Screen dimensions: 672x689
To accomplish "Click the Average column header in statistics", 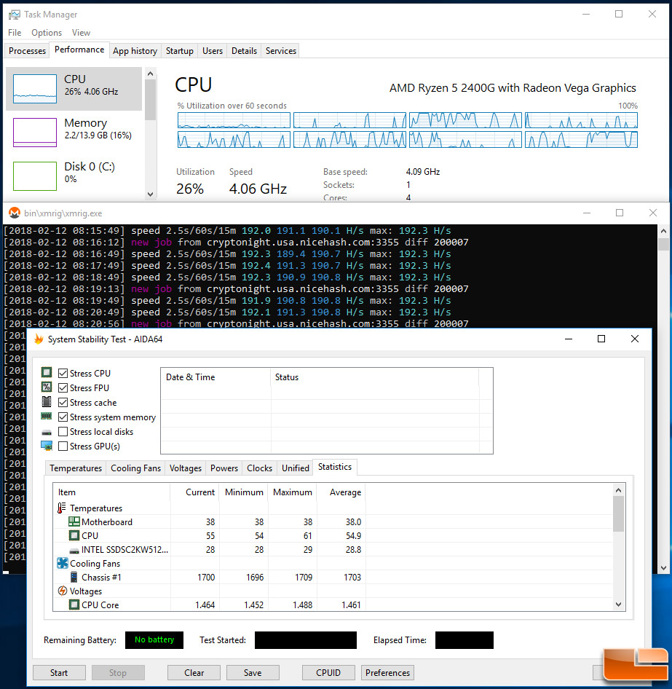I will coord(341,492).
